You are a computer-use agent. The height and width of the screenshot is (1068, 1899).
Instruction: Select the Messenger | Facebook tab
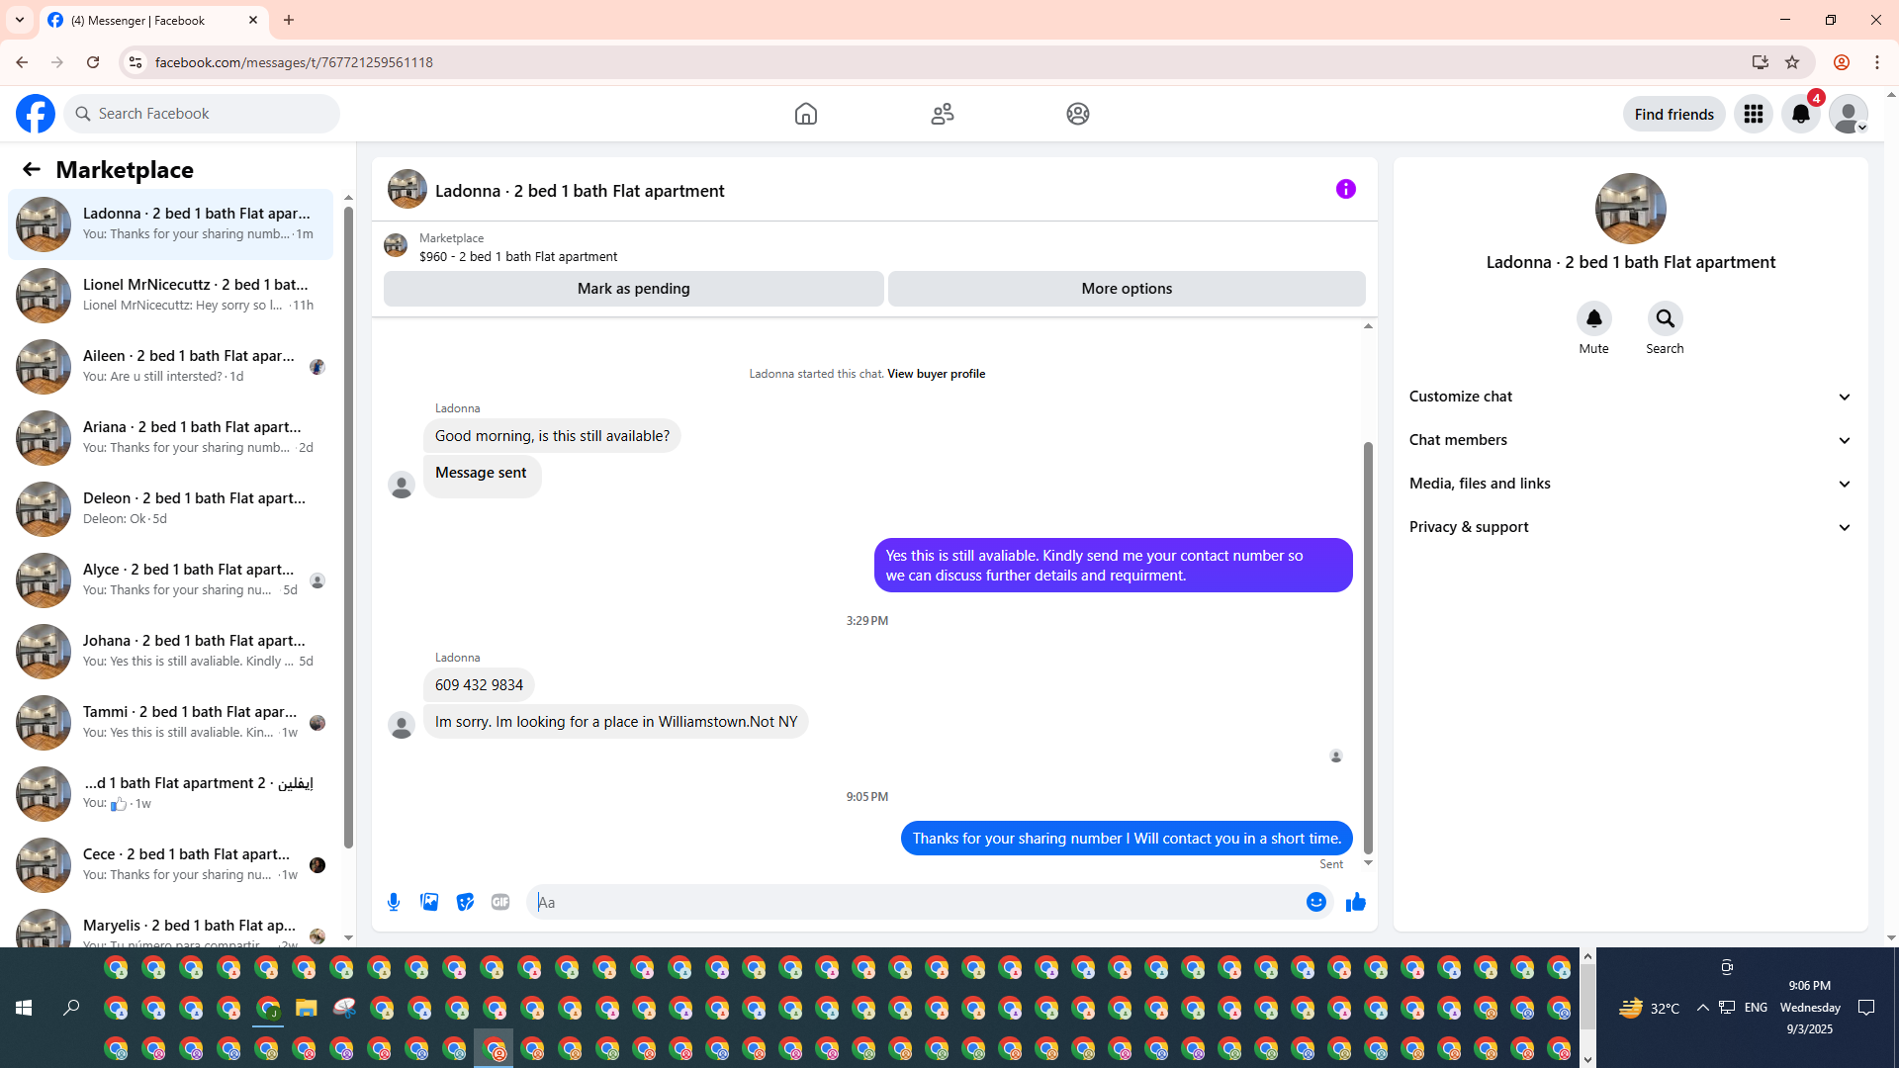click(153, 20)
